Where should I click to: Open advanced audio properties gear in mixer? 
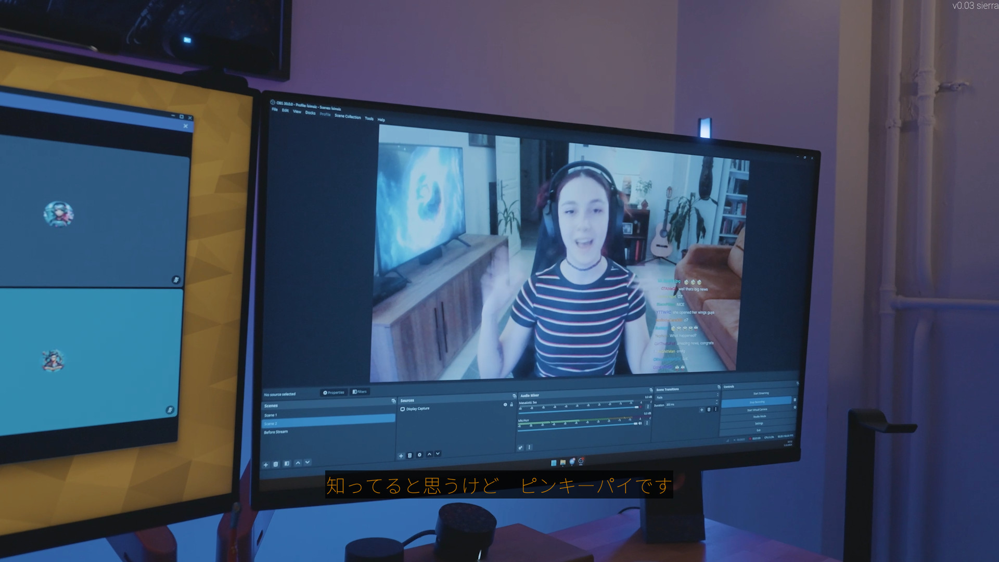pos(520,448)
